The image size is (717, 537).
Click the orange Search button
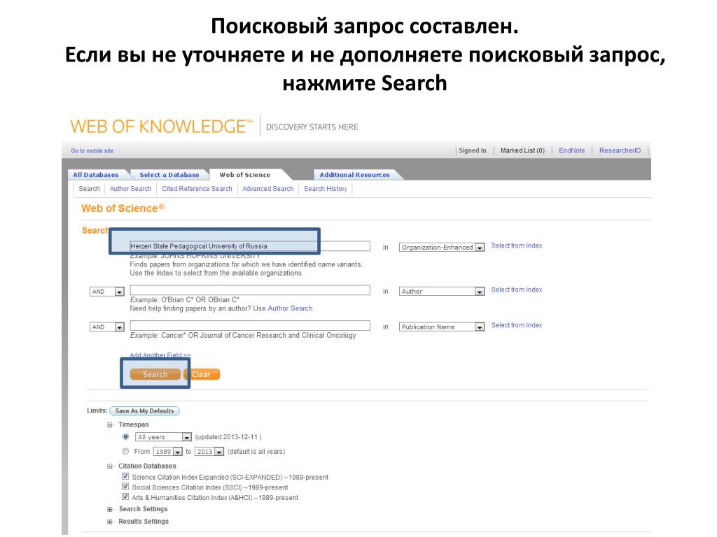[155, 374]
